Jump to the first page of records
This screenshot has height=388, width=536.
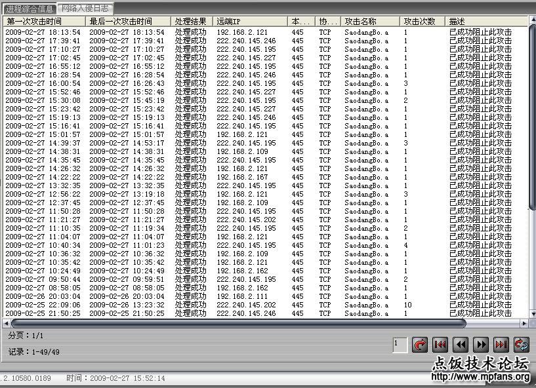point(440,345)
